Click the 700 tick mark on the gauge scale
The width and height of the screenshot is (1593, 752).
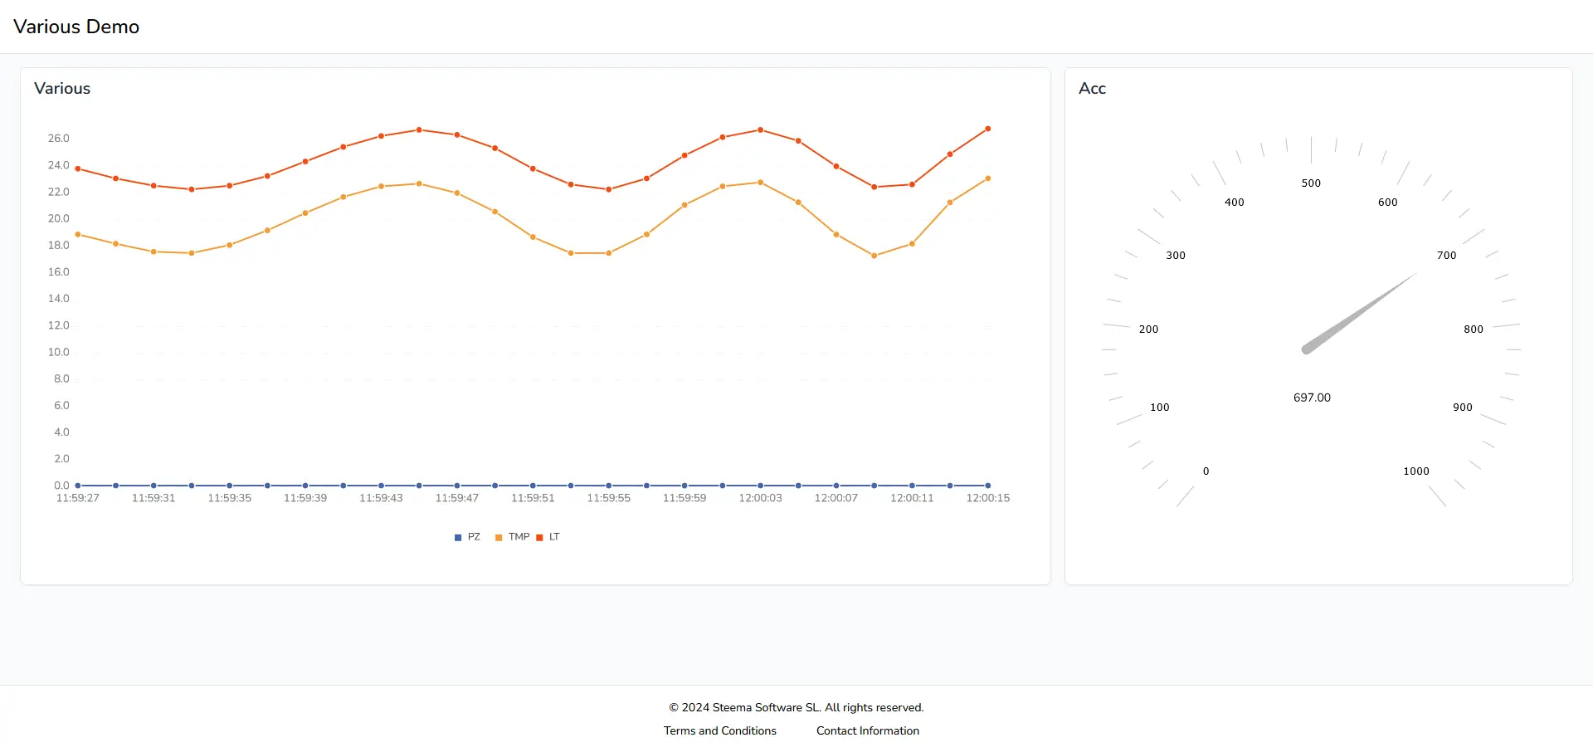click(1446, 255)
